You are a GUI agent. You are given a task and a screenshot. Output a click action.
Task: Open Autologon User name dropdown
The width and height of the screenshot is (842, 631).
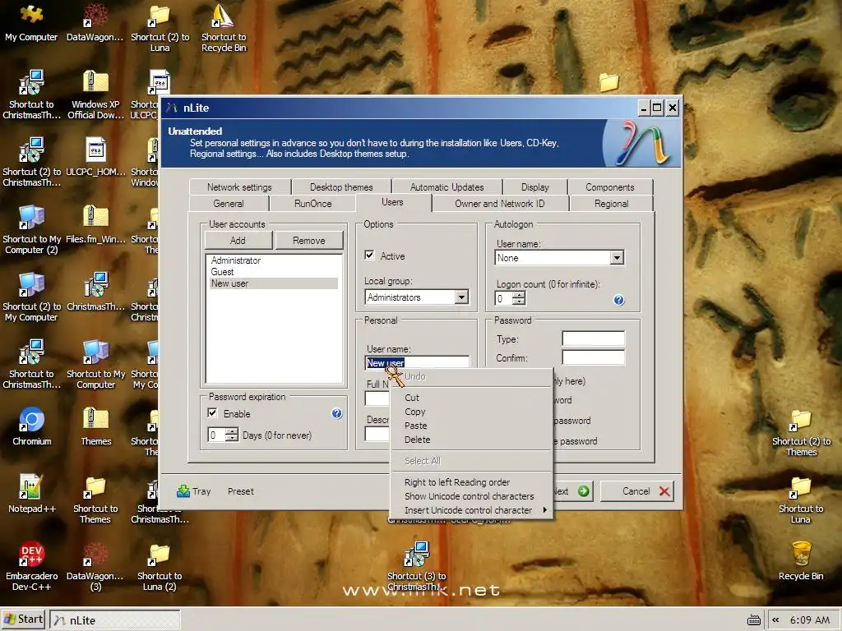(617, 257)
